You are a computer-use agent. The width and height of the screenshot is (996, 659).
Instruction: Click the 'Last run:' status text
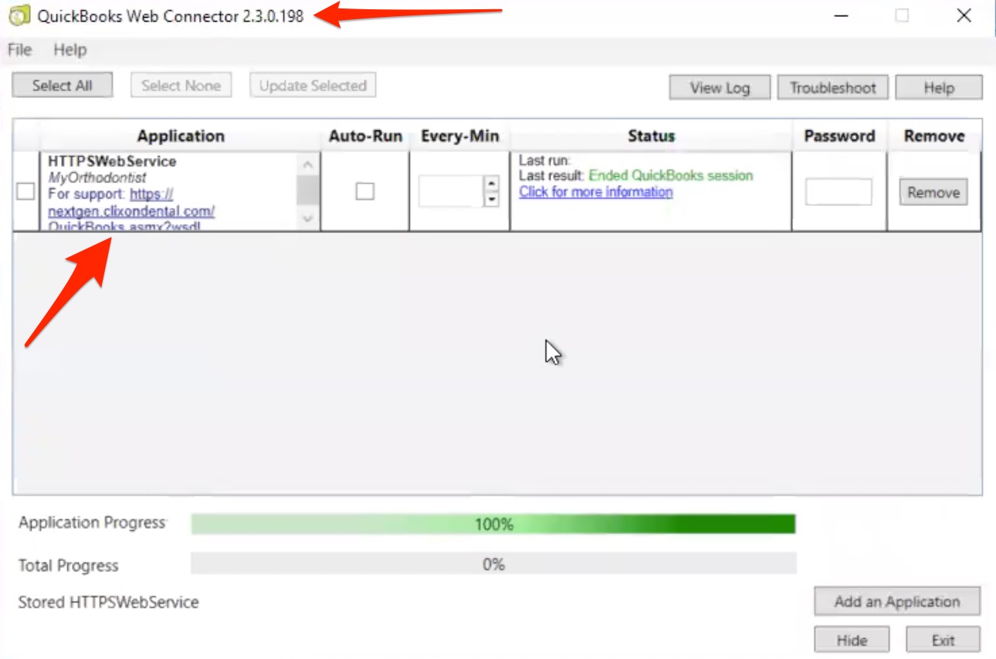544,161
